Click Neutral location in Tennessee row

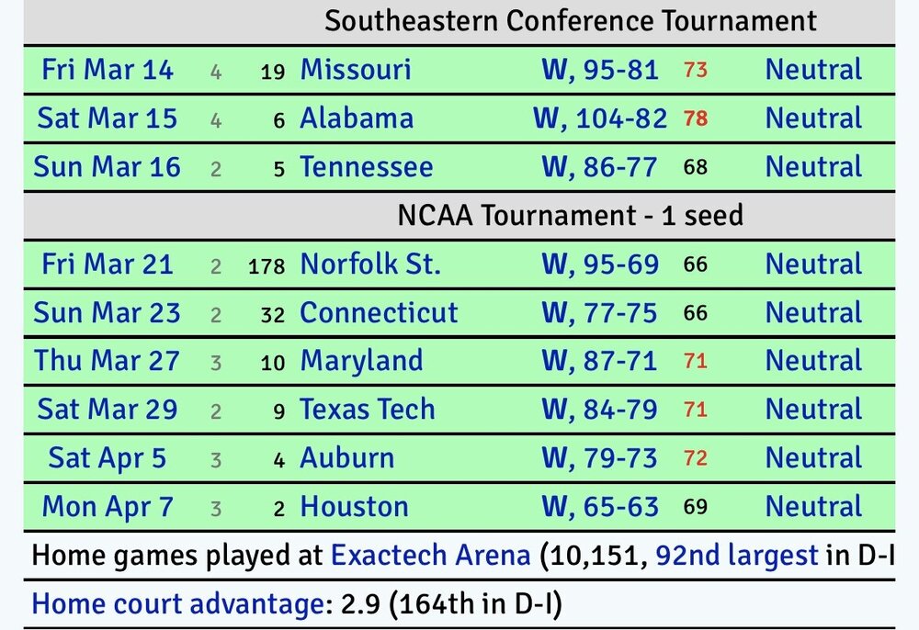coord(813,167)
